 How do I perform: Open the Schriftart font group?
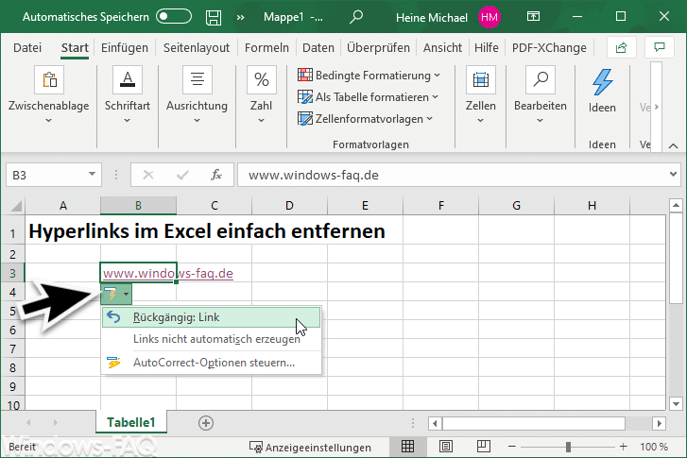pyautogui.click(x=127, y=94)
